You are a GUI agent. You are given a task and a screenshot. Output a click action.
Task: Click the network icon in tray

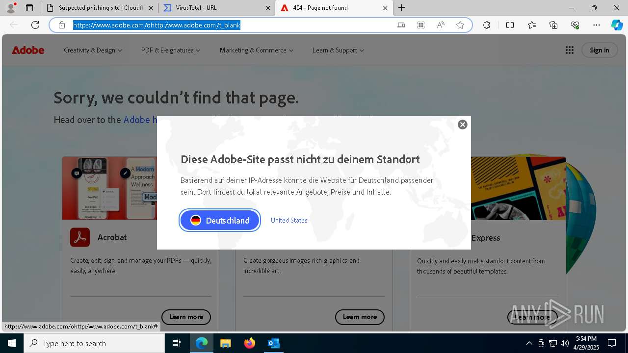pyautogui.click(x=552, y=343)
